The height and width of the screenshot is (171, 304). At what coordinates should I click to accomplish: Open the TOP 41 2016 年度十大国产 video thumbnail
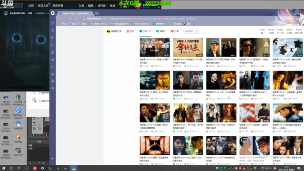pyautogui.click(x=155, y=47)
